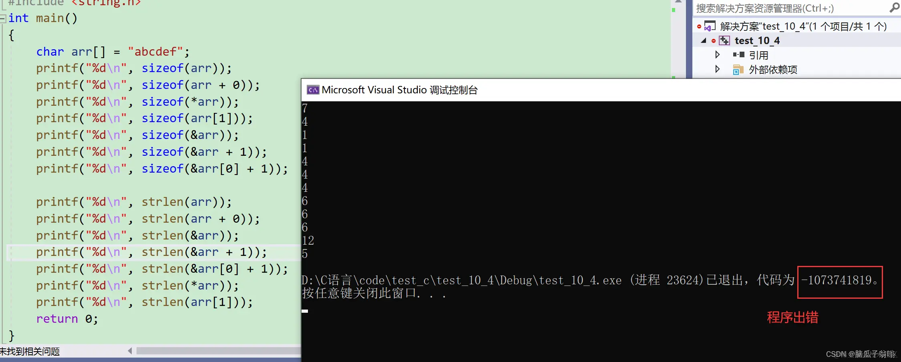Click the search magnifier icon in Solution Explorer
Viewport: 901px width, 362px height.
[x=894, y=8]
